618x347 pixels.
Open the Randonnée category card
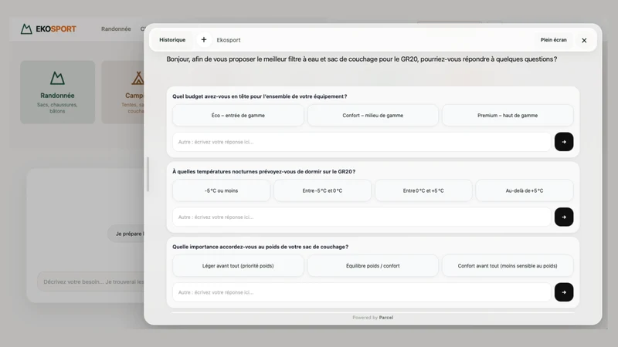click(57, 92)
